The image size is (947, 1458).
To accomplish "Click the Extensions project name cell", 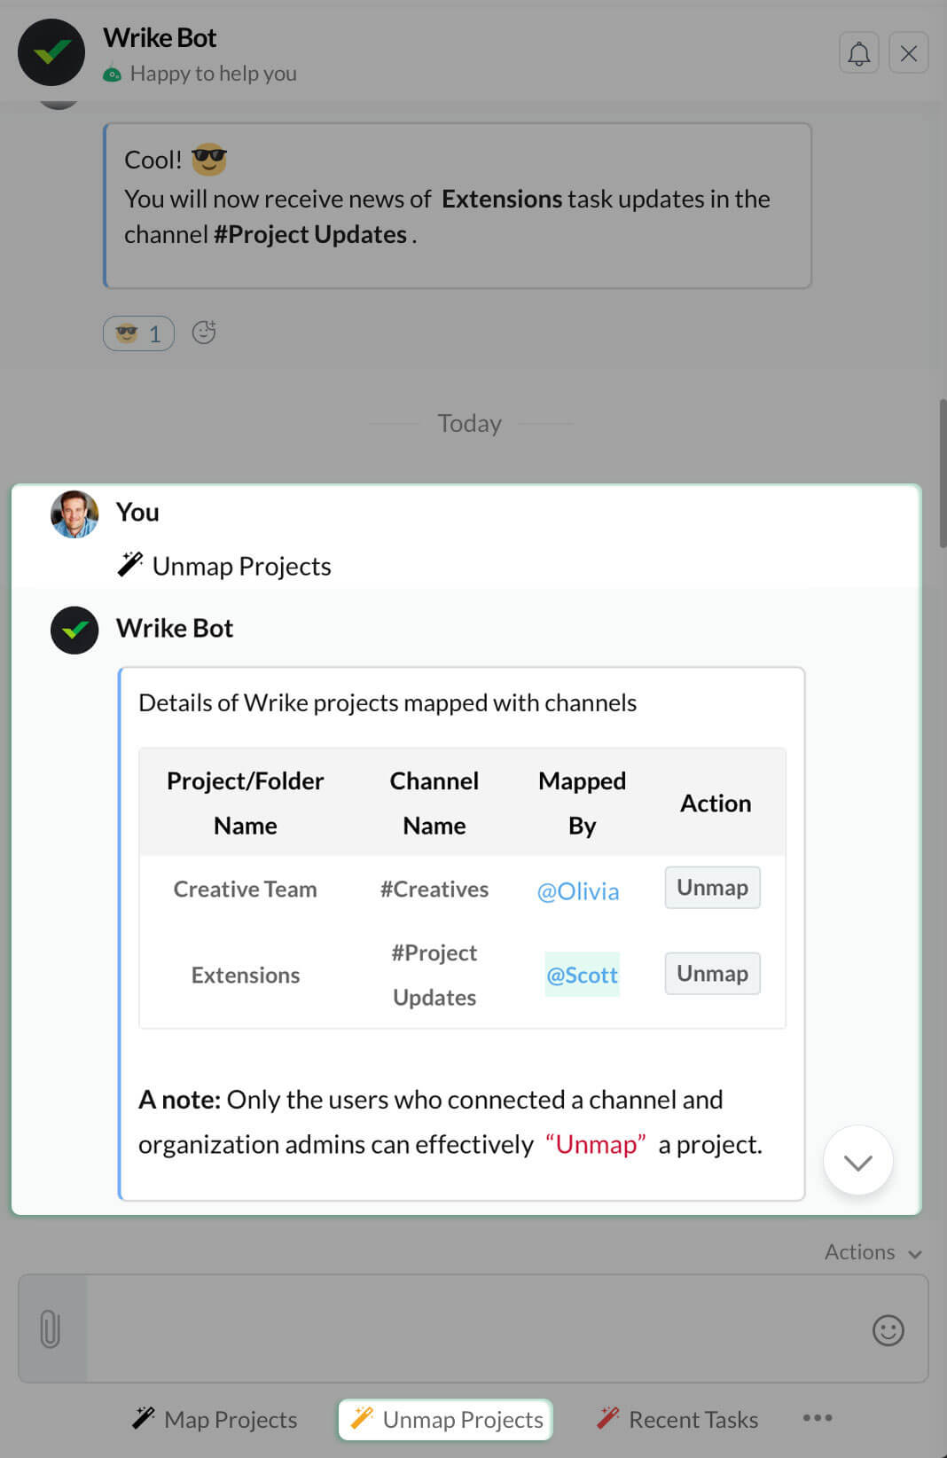I will click(246, 975).
